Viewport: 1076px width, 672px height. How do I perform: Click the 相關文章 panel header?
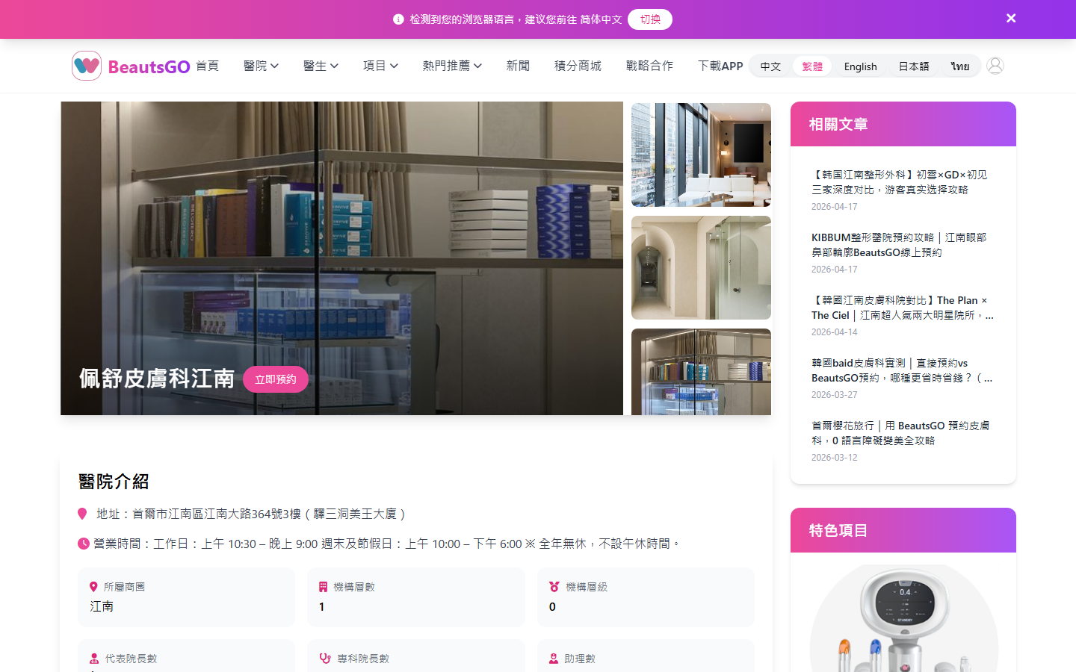[x=903, y=124]
